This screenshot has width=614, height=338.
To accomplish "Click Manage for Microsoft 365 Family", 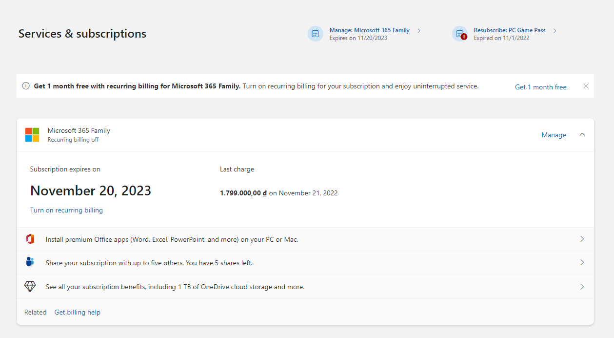I will coord(554,135).
